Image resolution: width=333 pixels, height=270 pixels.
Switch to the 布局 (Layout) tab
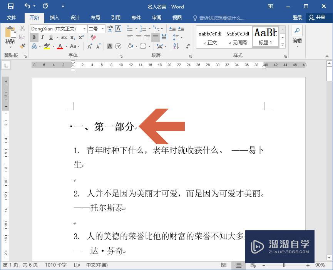point(95,18)
